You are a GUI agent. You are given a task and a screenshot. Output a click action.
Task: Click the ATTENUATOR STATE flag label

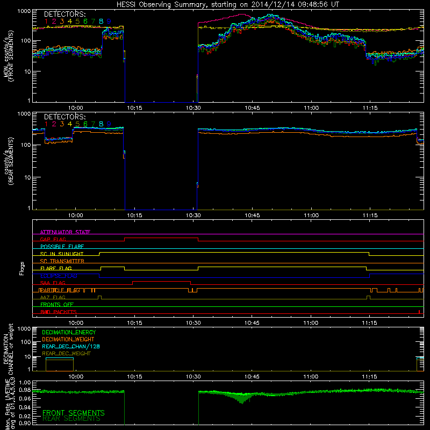tap(65, 232)
